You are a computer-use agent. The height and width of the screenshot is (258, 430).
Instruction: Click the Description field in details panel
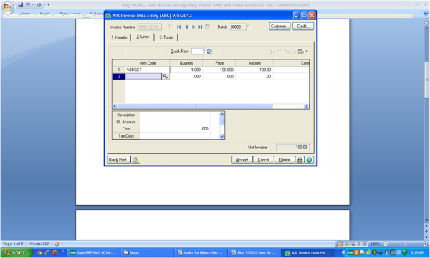click(175, 115)
